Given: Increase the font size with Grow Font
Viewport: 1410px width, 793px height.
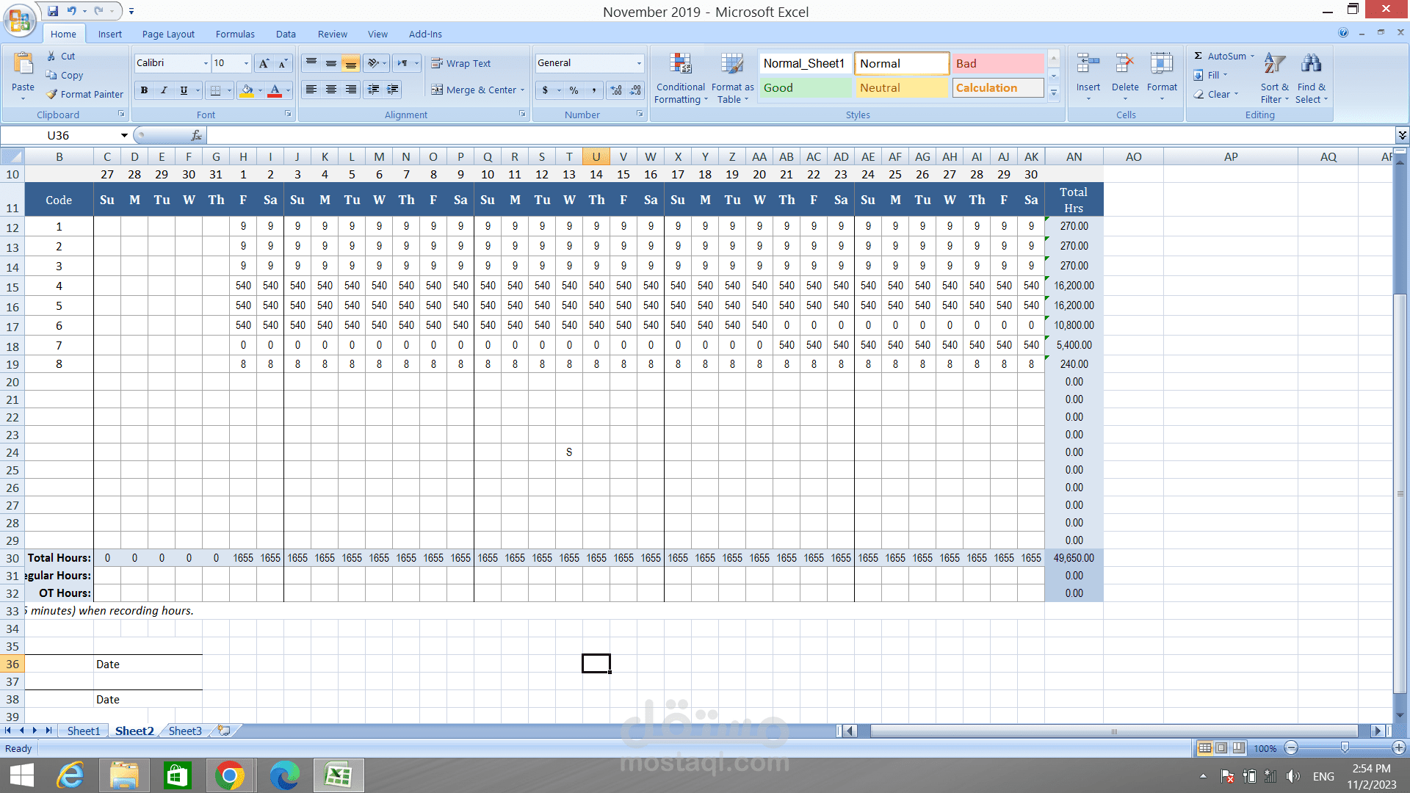Looking at the screenshot, I should tap(264, 63).
